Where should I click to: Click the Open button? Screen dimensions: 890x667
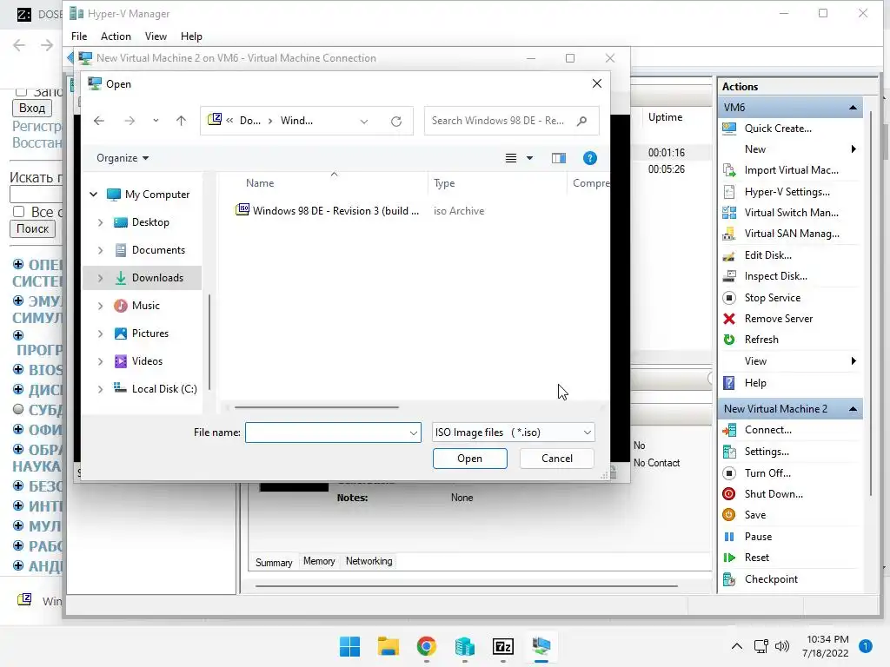[470, 459]
